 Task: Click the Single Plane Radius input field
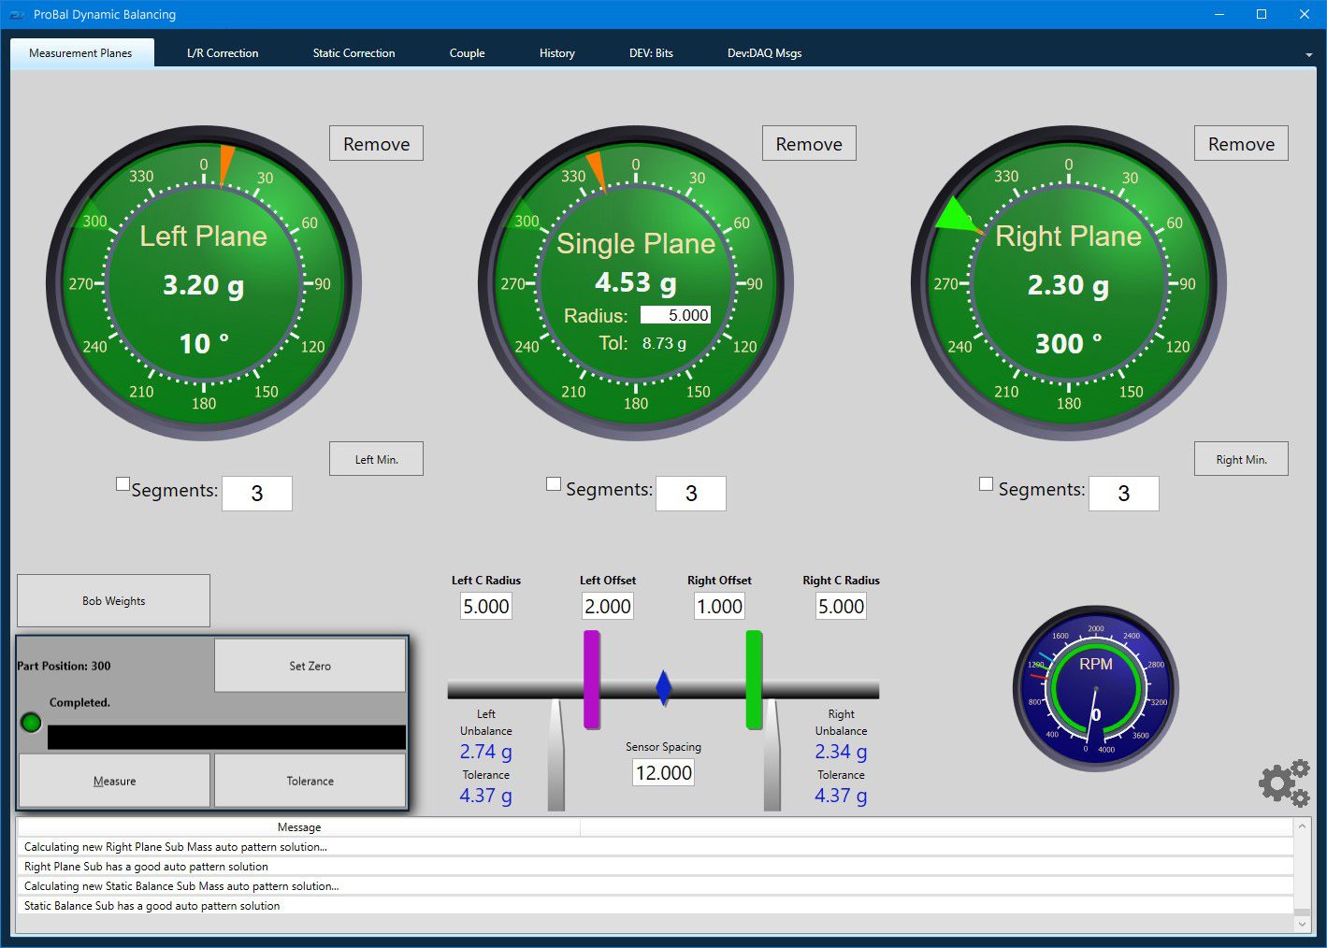(676, 315)
